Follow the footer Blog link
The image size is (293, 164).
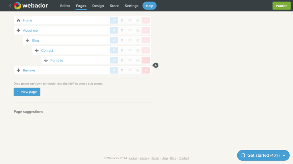click(x=173, y=158)
